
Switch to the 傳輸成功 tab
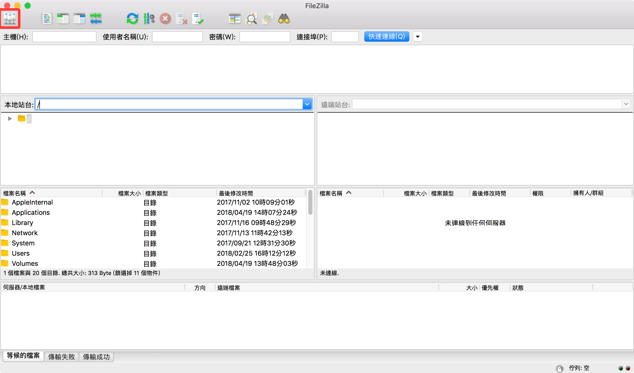coord(96,357)
